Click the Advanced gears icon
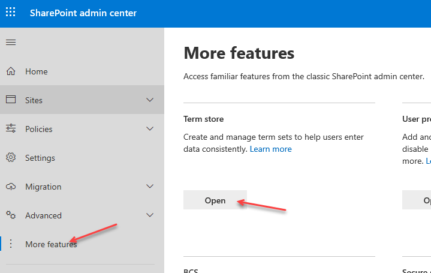This screenshot has width=431, height=273. pos(11,215)
